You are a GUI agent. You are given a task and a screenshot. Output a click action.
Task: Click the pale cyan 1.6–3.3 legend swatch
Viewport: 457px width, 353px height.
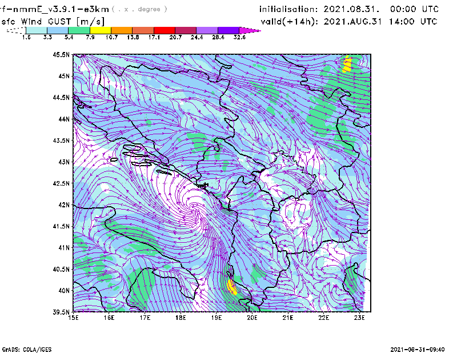[x=37, y=30]
